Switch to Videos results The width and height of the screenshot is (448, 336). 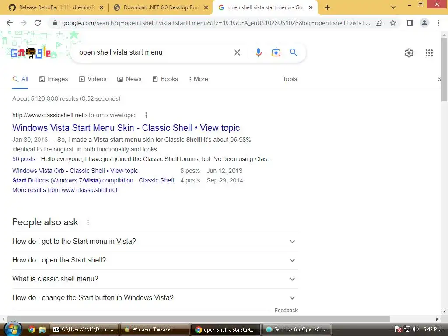93,79
